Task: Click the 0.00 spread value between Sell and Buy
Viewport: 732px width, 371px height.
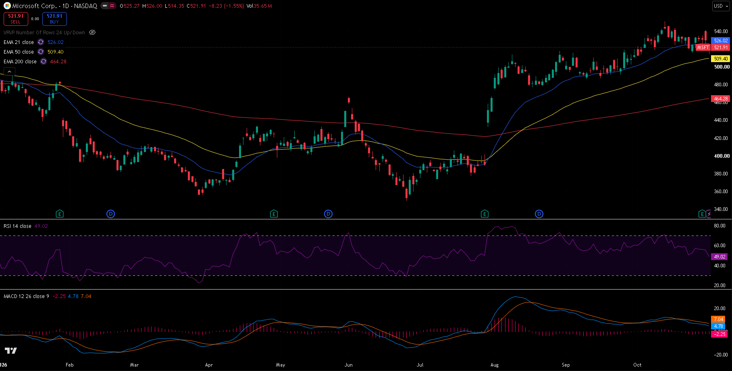Action: coord(35,19)
